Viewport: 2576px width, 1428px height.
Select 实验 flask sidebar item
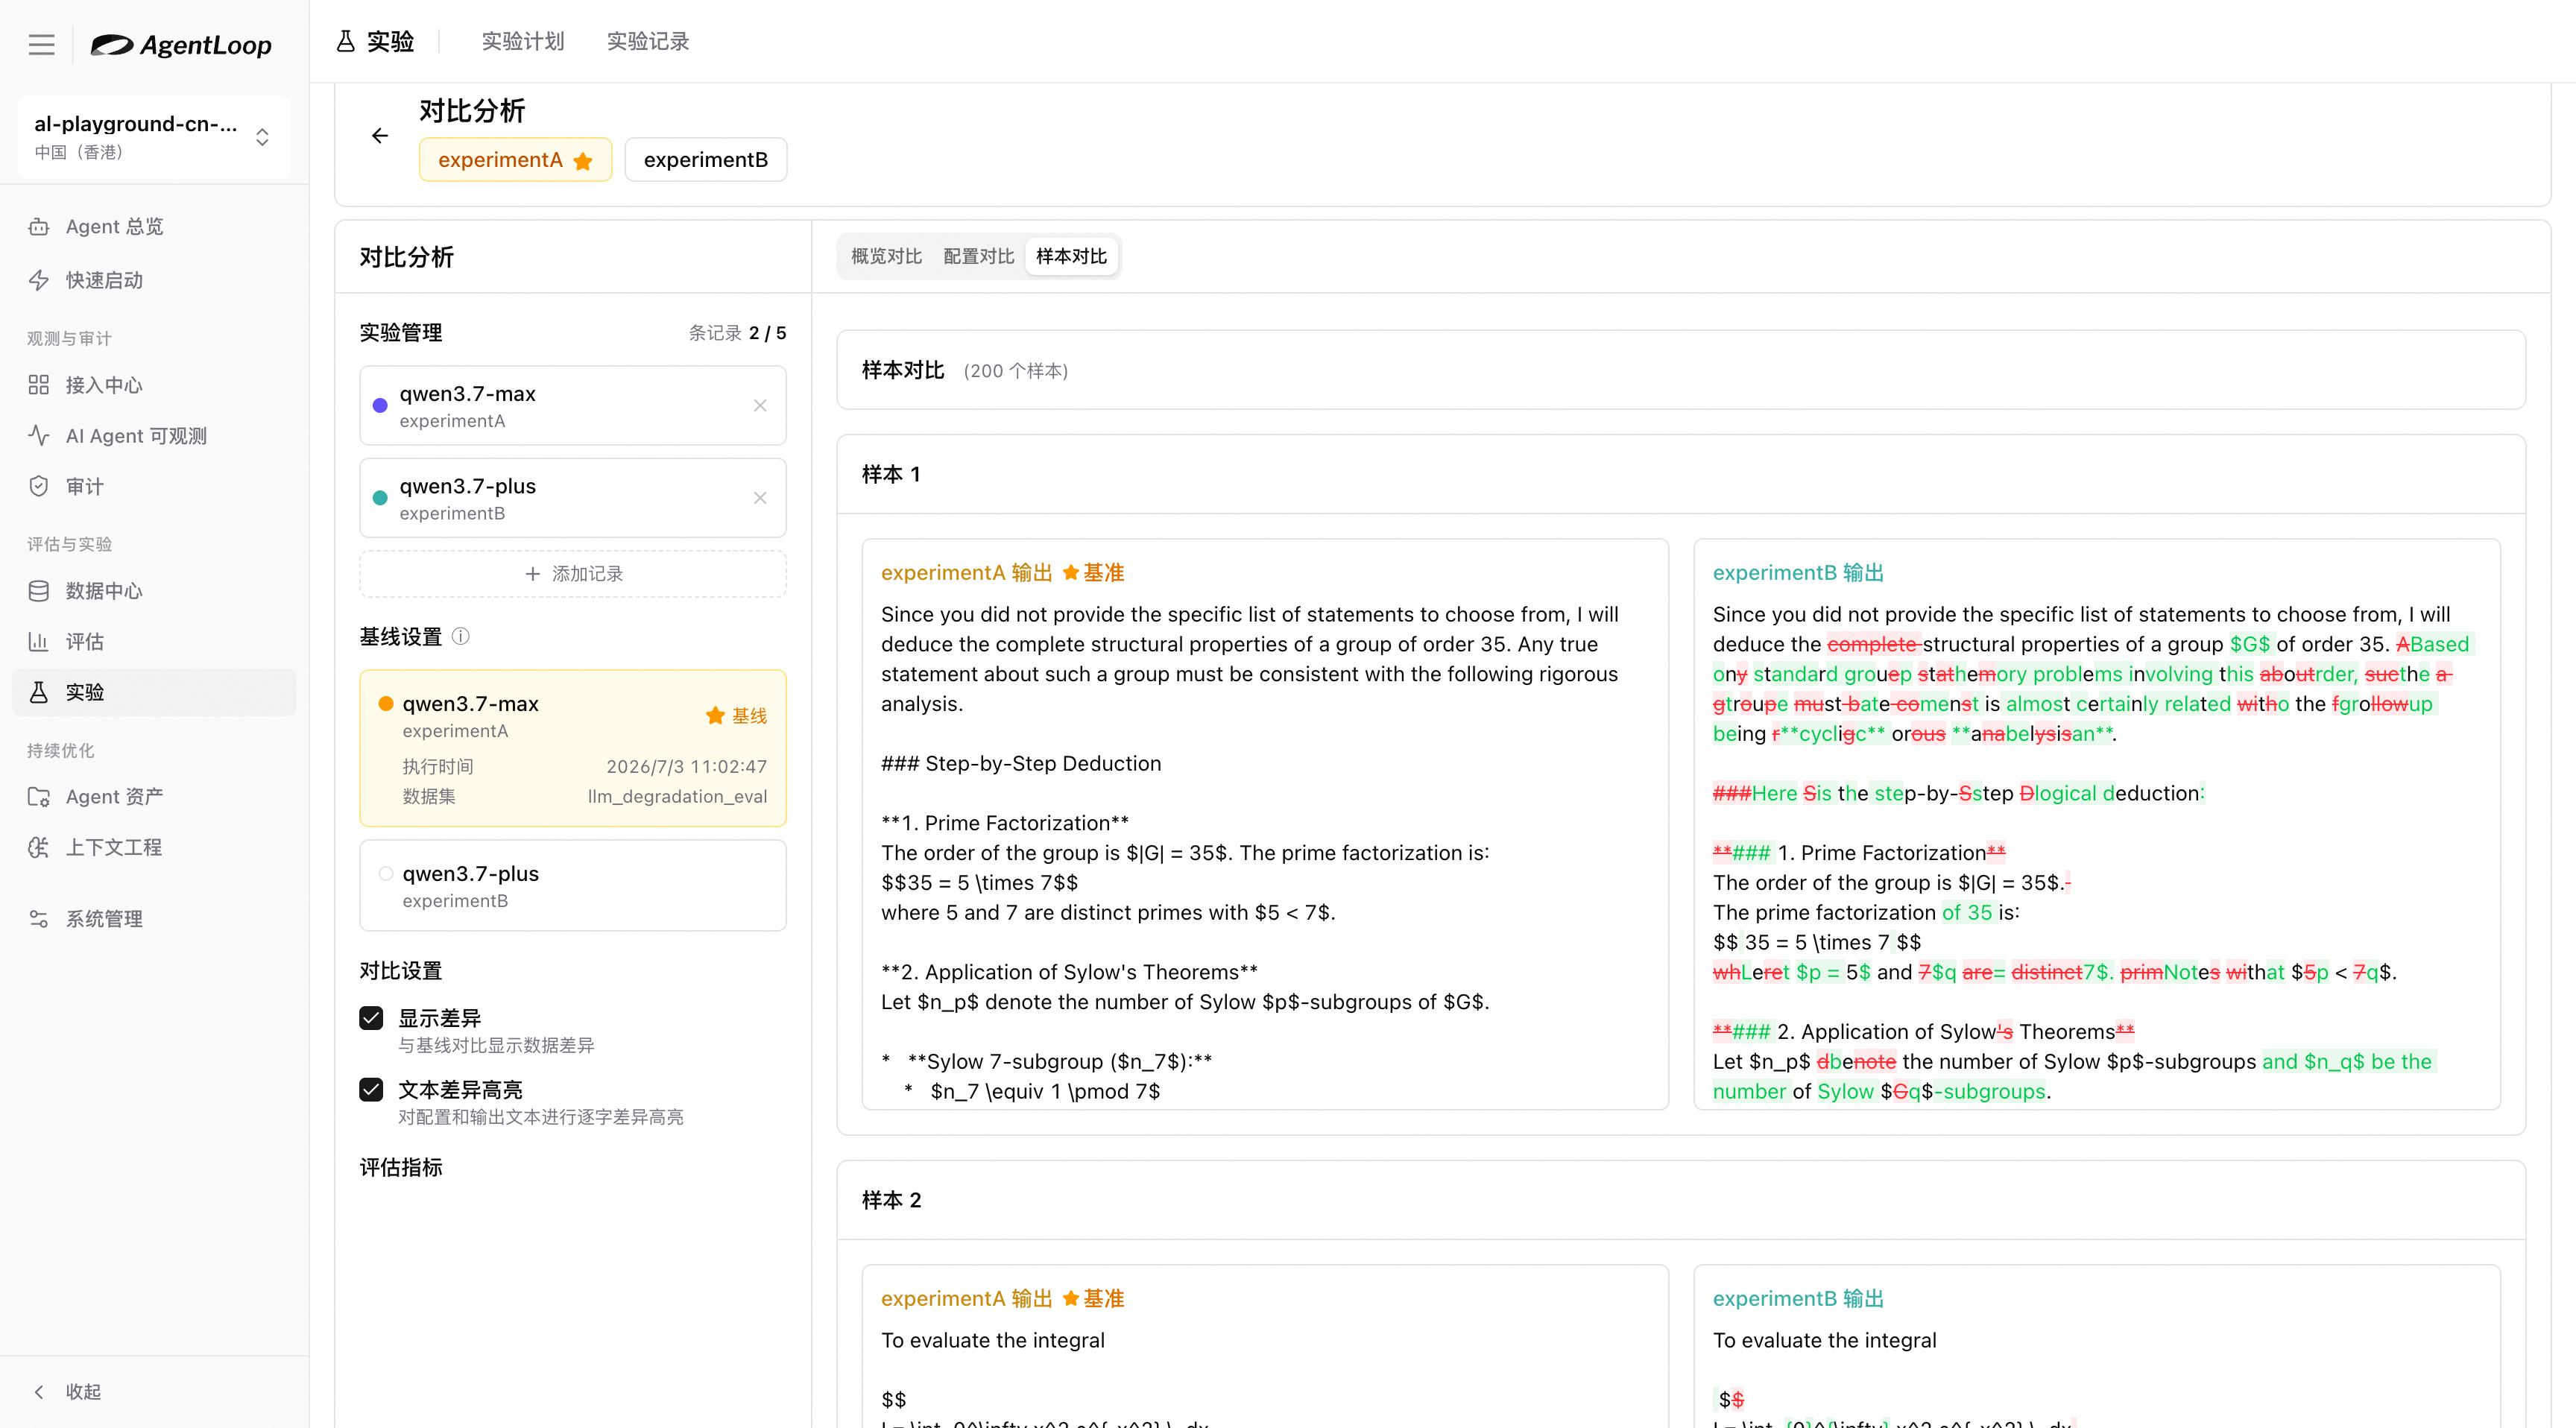pyautogui.click(x=154, y=692)
